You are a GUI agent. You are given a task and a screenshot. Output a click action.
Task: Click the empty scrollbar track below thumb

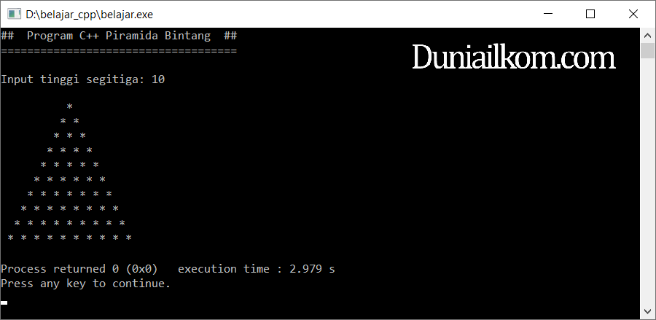648,181
